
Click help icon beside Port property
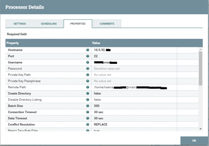pos(88,56)
